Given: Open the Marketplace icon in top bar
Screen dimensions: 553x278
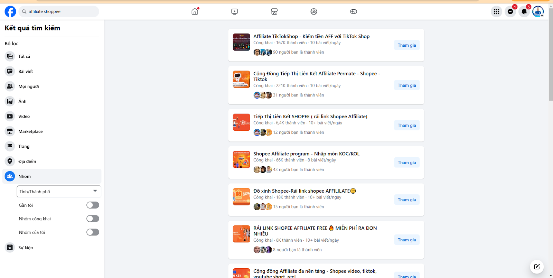Looking at the screenshot, I should (x=274, y=11).
